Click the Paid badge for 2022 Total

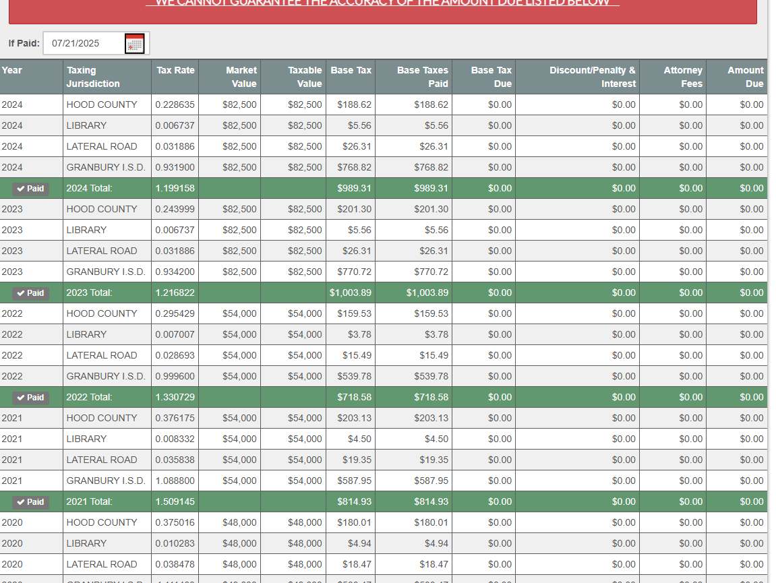pyautogui.click(x=30, y=398)
